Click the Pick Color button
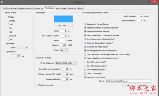The image size is (159, 96). (x=63, y=26)
